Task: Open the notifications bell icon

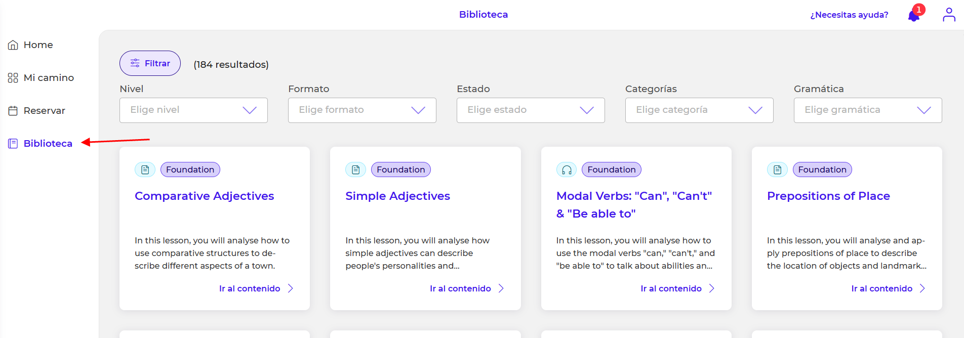Action: [914, 16]
